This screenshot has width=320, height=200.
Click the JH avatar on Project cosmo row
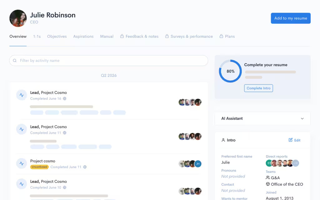[198, 164]
